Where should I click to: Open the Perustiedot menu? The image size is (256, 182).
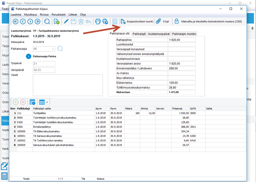point(58,15)
